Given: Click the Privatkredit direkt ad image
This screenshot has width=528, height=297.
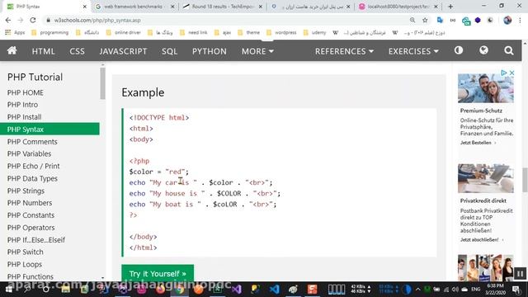Looking at the screenshot, I should click(486, 178).
